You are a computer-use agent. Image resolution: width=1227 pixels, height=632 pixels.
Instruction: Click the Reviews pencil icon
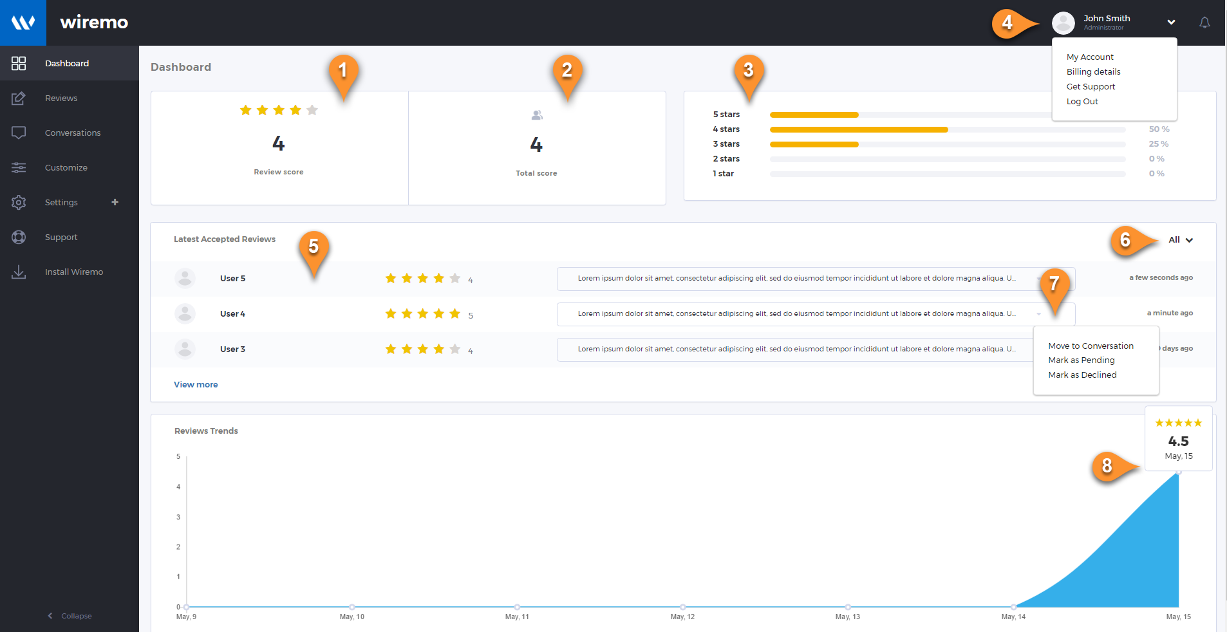pos(19,98)
